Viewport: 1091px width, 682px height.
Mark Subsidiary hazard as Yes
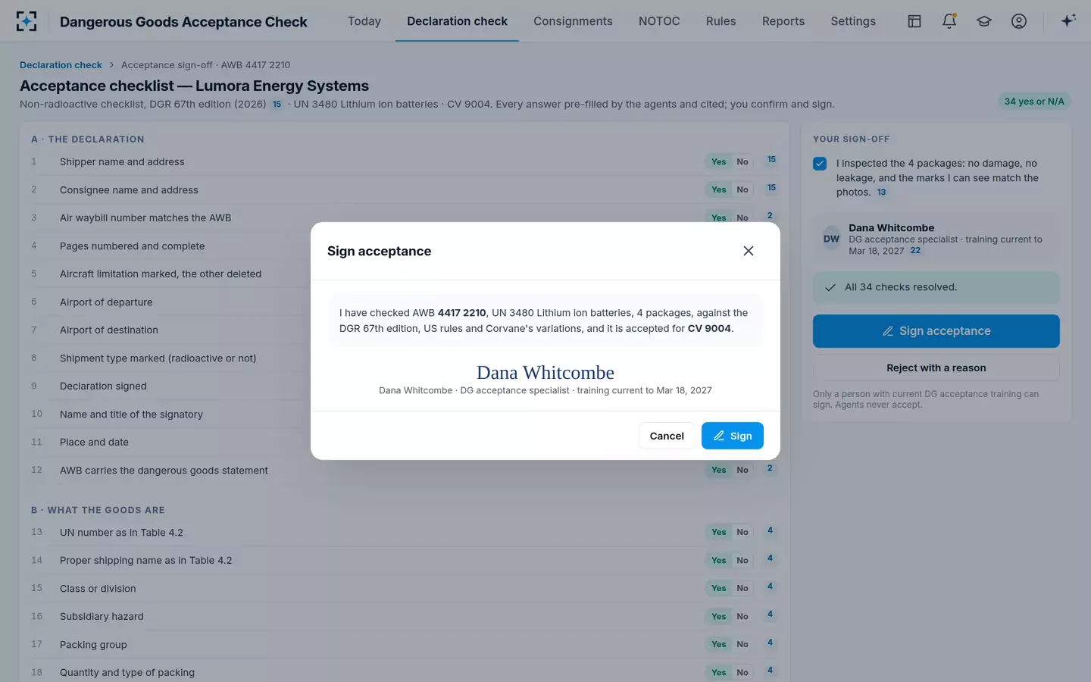coord(718,616)
